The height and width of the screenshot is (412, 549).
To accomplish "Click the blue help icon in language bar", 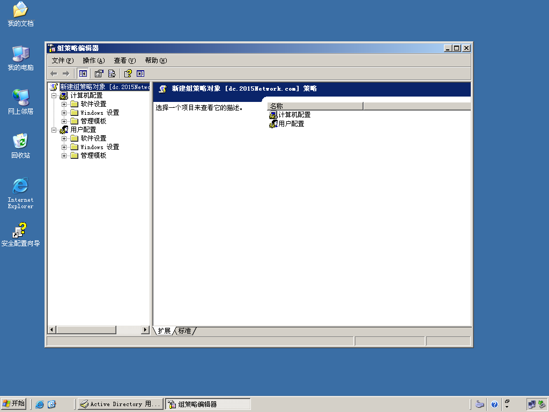I will (494, 404).
